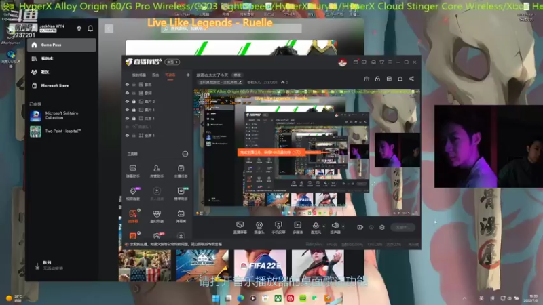Screen dimensions: 543x305
Task: Edit the stream category selector
Action: click(x=220, y=82)
